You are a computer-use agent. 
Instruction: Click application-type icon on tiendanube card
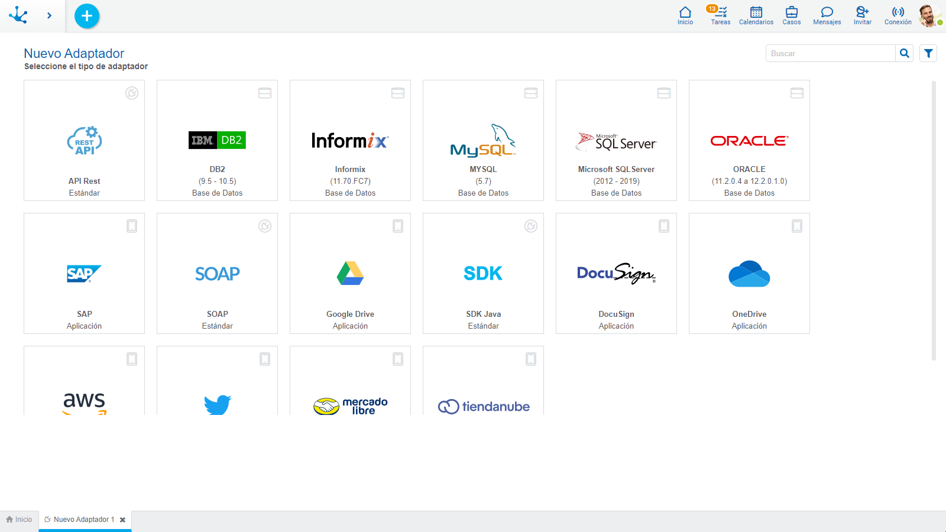(x=531, y=359)
